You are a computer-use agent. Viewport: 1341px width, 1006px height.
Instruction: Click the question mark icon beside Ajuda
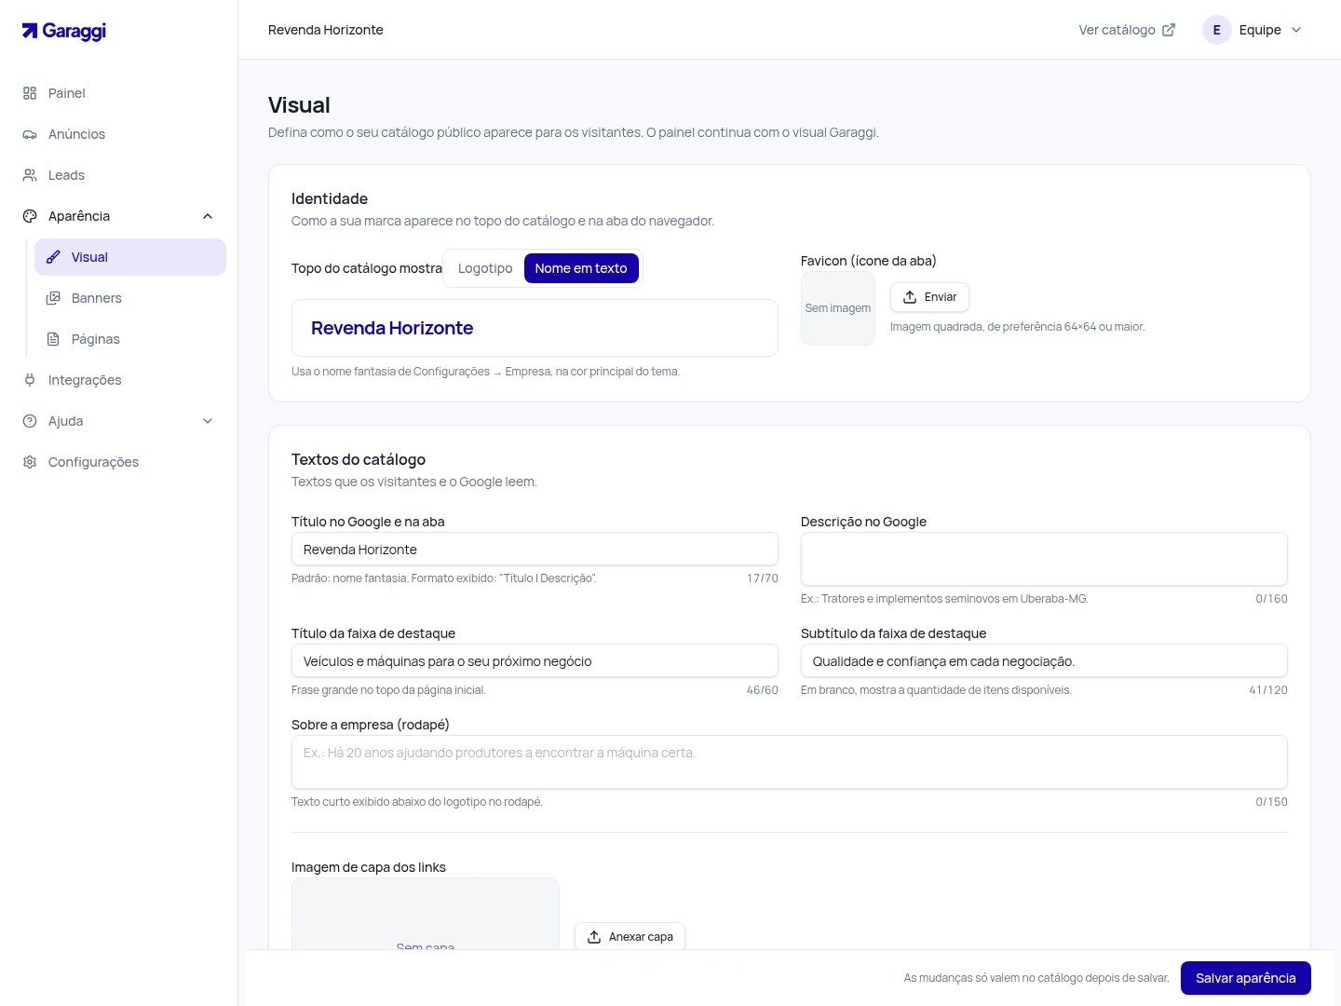[30, 421]
